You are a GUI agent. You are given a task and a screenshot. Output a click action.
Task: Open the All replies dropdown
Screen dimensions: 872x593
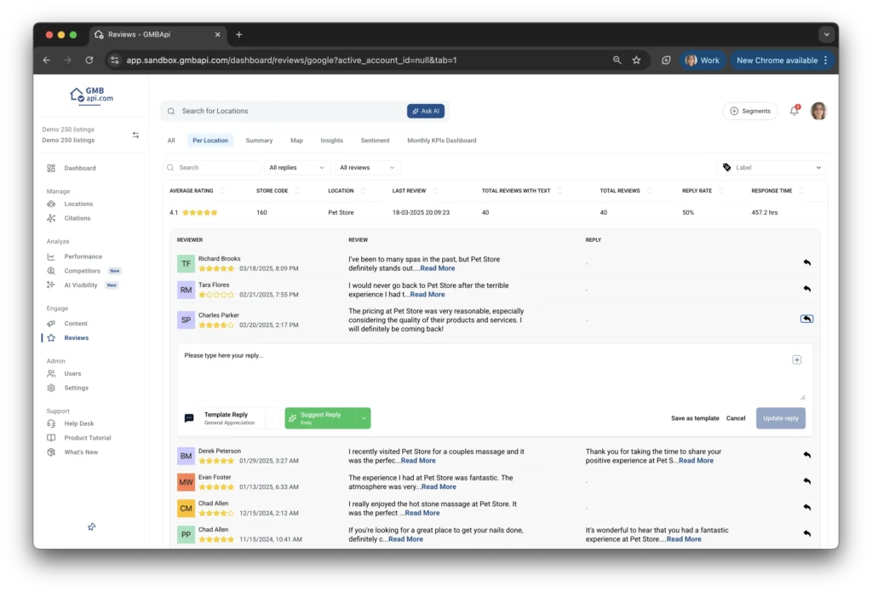coord(296,168)
